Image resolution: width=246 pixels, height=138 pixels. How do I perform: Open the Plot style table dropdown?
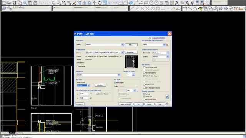(x=164, y=45)
